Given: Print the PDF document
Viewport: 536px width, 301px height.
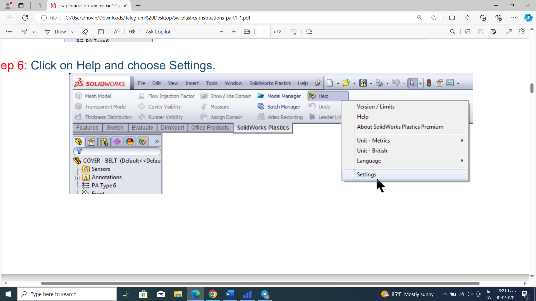Looking at the screenshot, I should tap(468, 31).
